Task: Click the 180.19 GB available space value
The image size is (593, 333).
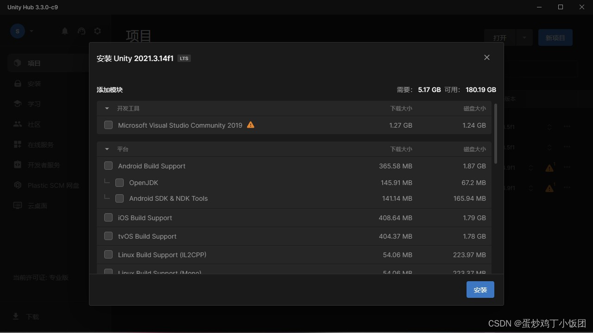Action: pyautogui.click(x=481, y=90)
